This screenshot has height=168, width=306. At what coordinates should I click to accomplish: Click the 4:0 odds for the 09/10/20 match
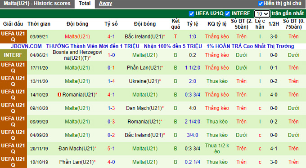coord(193,108)
